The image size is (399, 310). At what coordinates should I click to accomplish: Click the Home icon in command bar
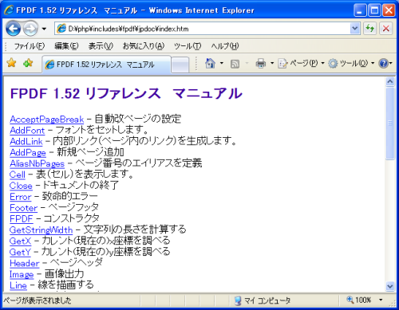[x=210, y=64]
